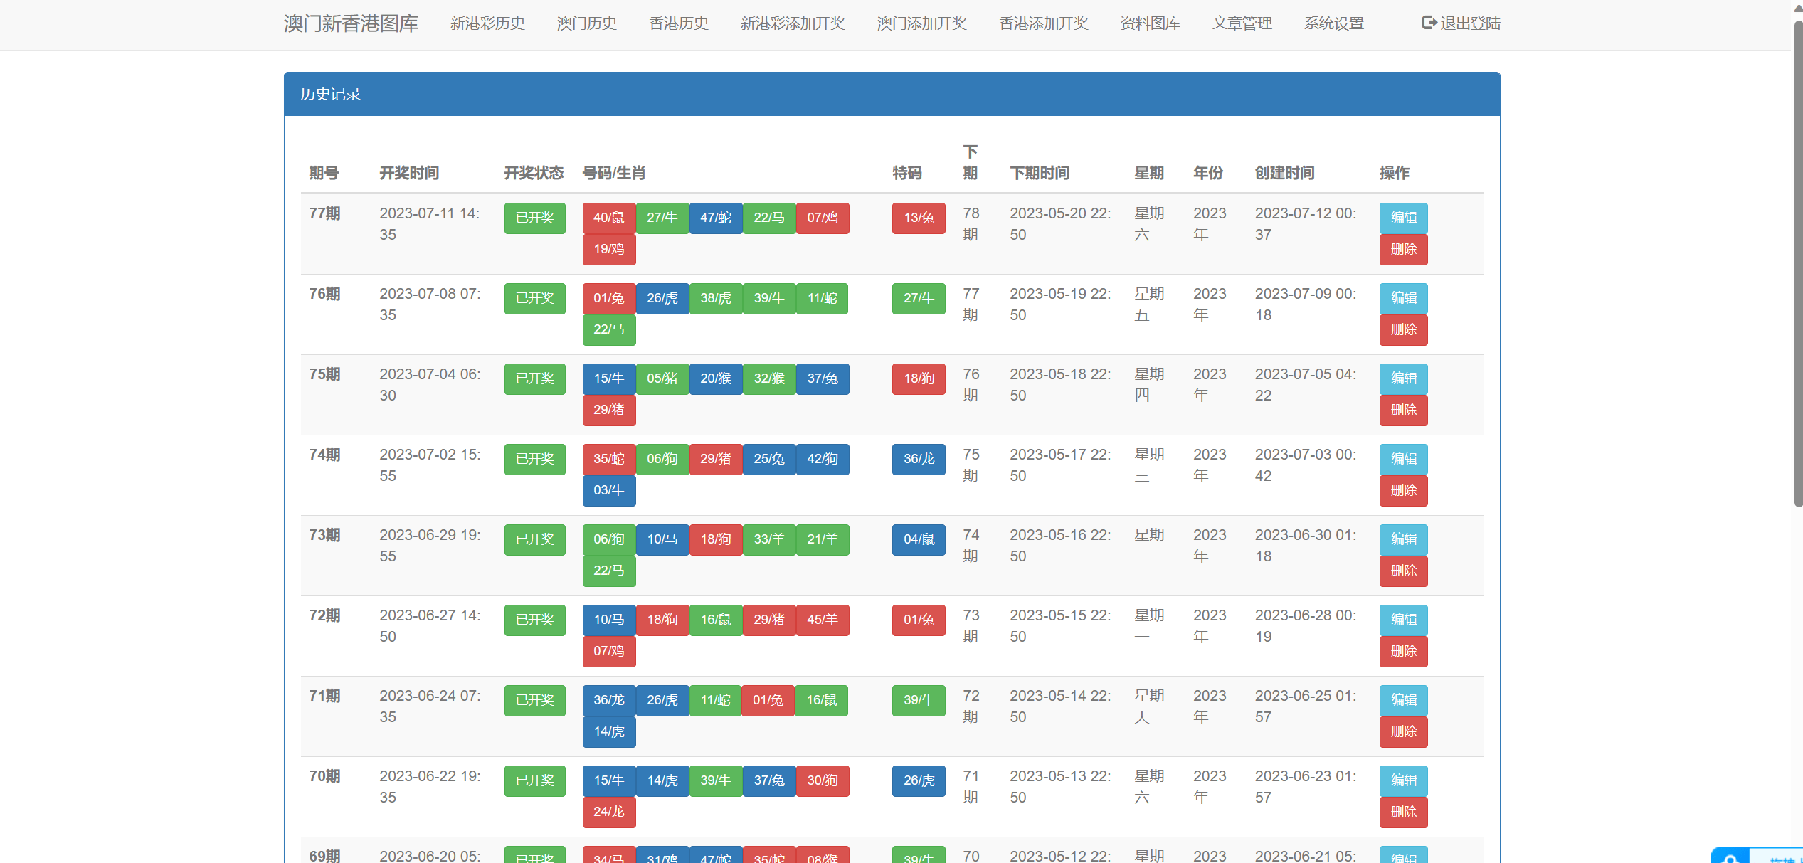Delete the 77期 record
This screenshot has width=1803, height=863.
point(1402,249)
